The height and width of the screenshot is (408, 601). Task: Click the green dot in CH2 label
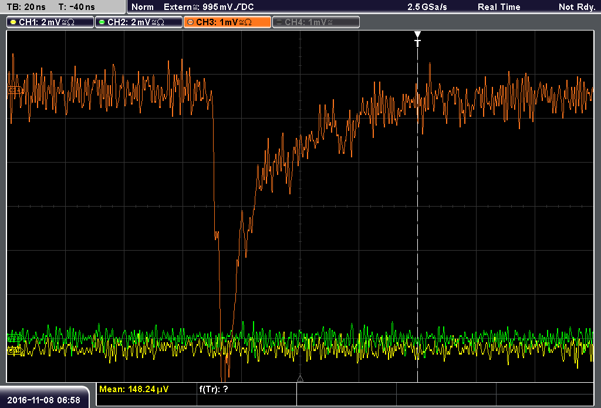102,22
